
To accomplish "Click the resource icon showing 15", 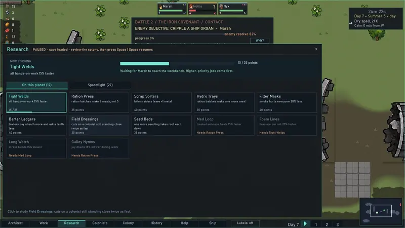I will tap(7, 7).
